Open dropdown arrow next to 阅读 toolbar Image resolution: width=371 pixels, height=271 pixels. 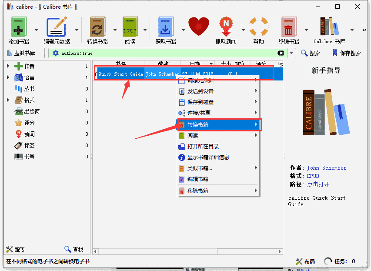coord(145,30)
